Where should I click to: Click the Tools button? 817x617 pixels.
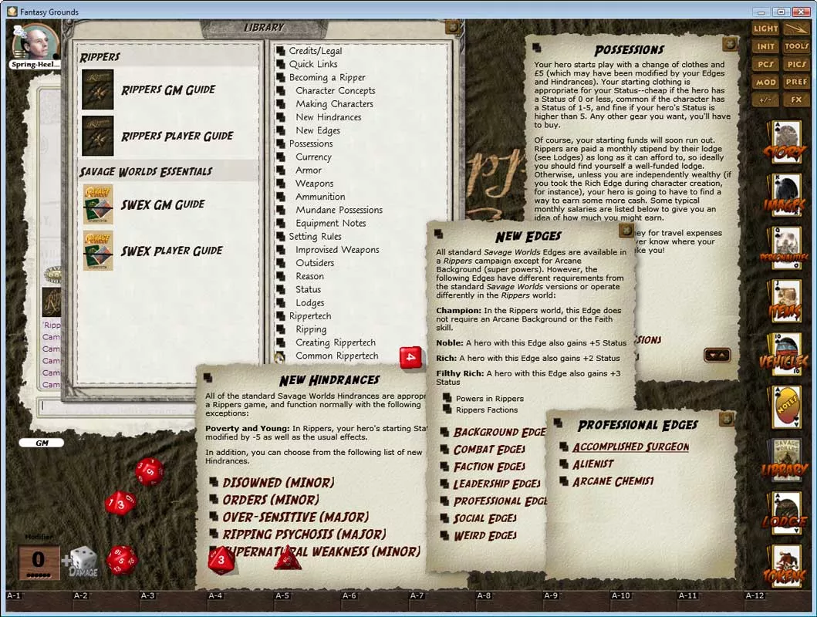pyautogui.click(x=796, y=46)
